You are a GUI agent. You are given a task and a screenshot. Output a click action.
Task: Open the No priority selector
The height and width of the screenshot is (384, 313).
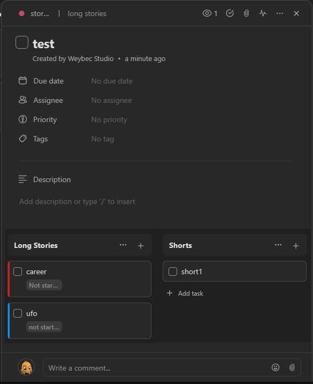109,120
